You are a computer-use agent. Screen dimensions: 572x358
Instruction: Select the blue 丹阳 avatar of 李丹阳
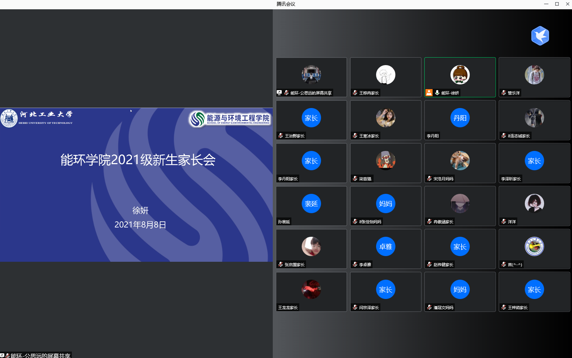[x=460, y=118]
